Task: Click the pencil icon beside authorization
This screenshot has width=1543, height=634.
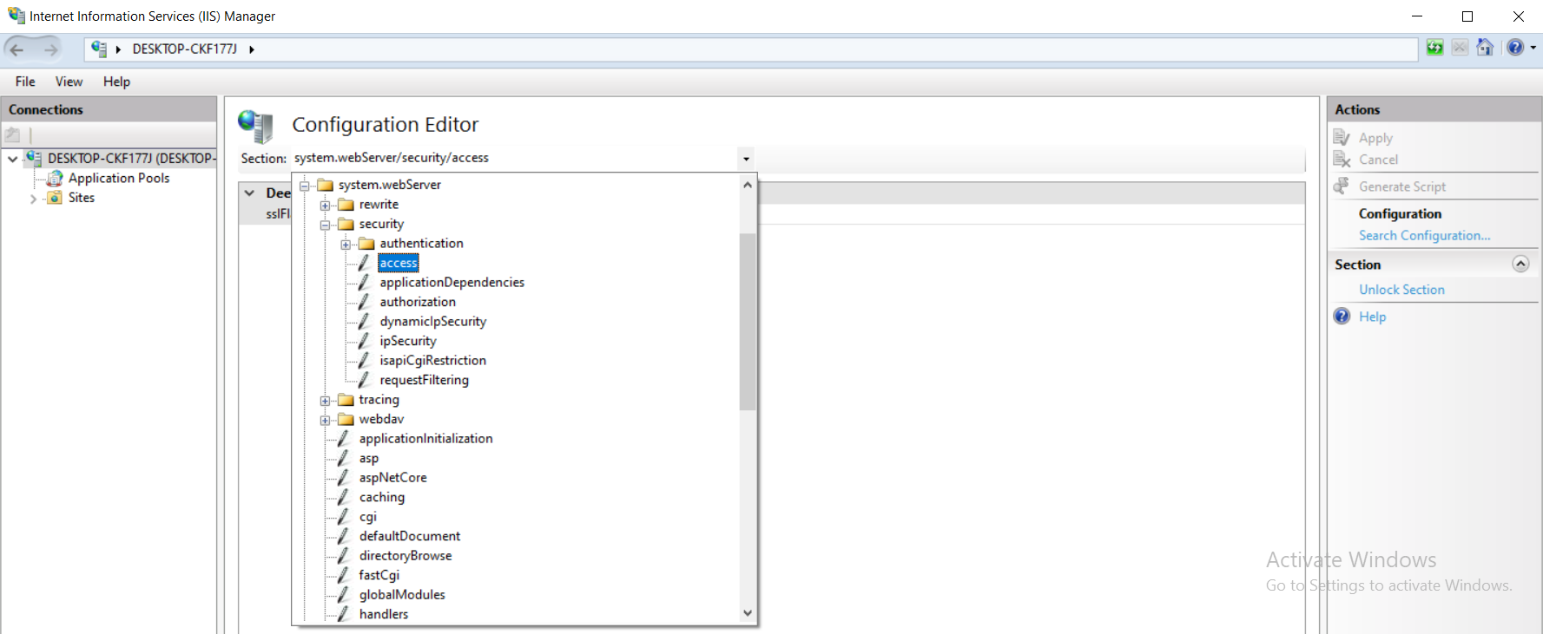Action: [365, 302]
